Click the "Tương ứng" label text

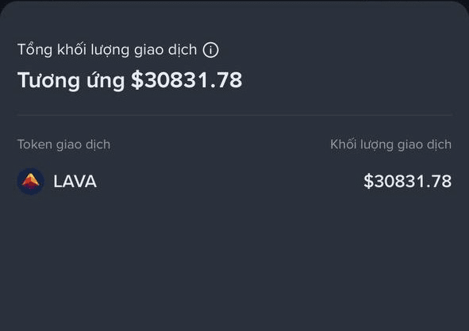tap(71, 81)
